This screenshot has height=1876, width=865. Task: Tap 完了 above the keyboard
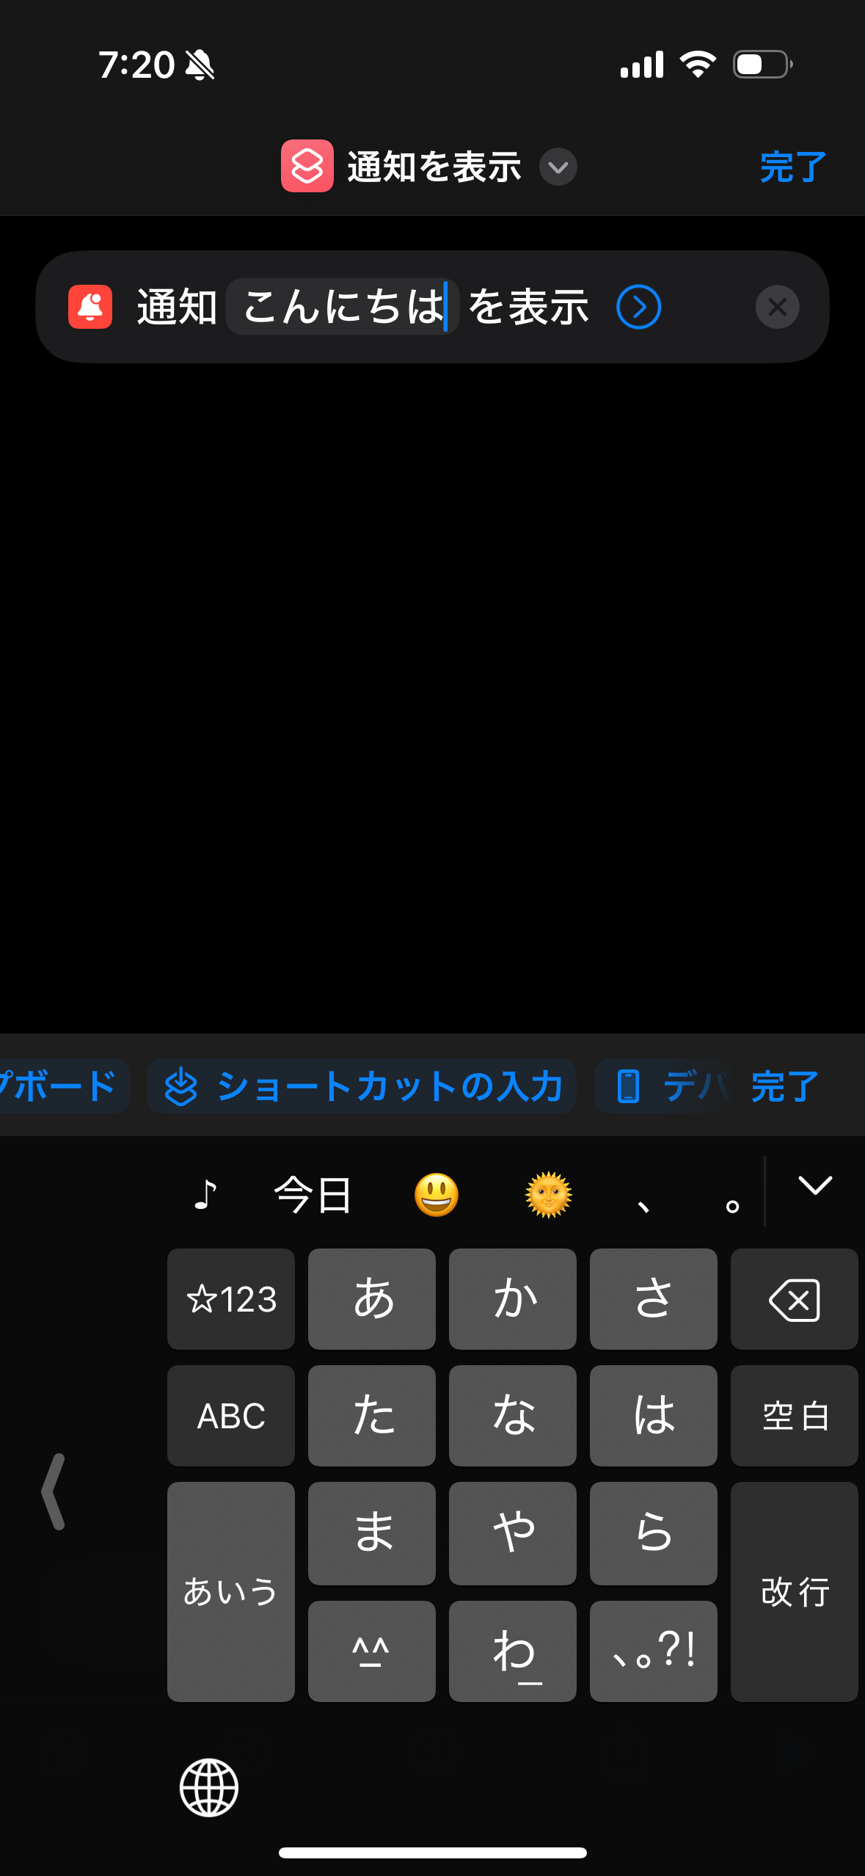[x=785, y=1086]
